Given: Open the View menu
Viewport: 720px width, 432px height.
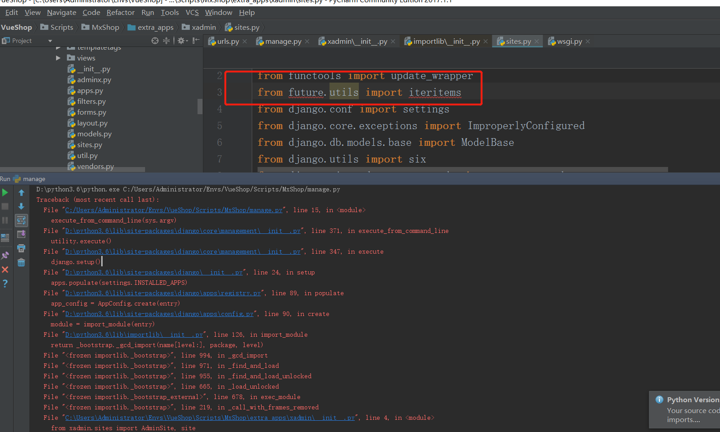Looking at the screenshot, I should coord(33,13).
